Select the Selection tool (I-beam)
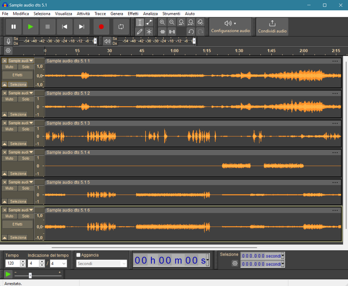 [140, 22]
